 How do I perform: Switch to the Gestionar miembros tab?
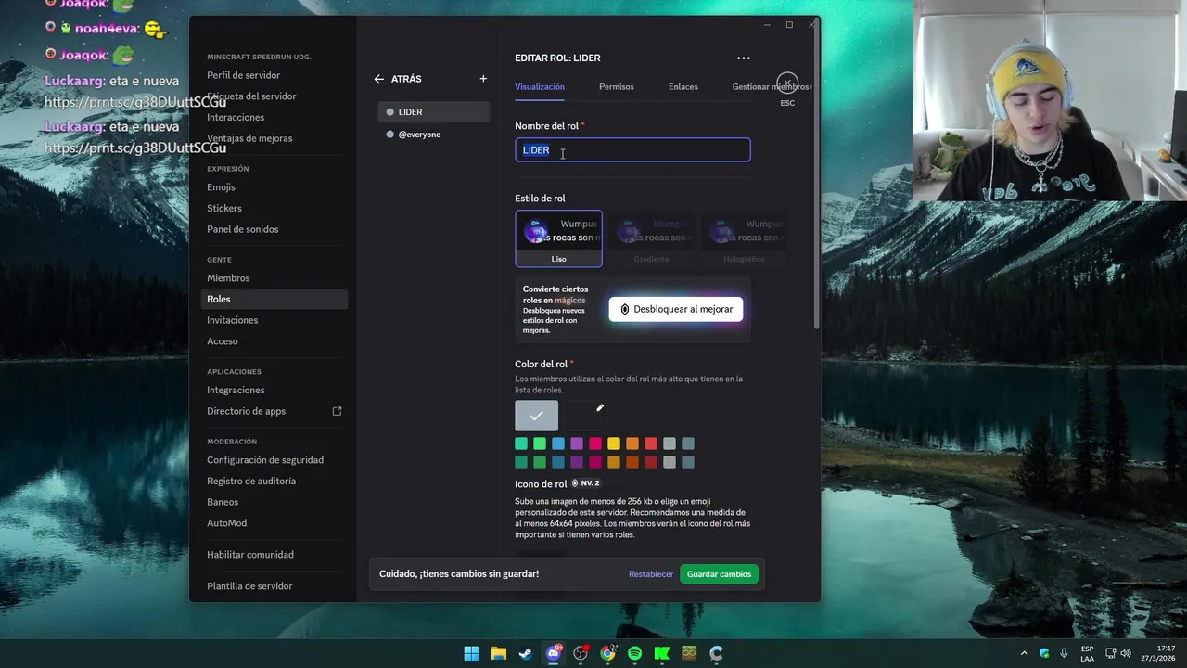pos(772,86)
